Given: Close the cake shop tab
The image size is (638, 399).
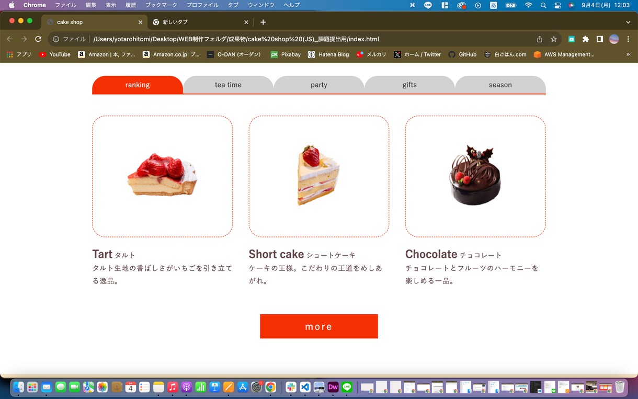Looking at the screenshot, I should point(140,22).
